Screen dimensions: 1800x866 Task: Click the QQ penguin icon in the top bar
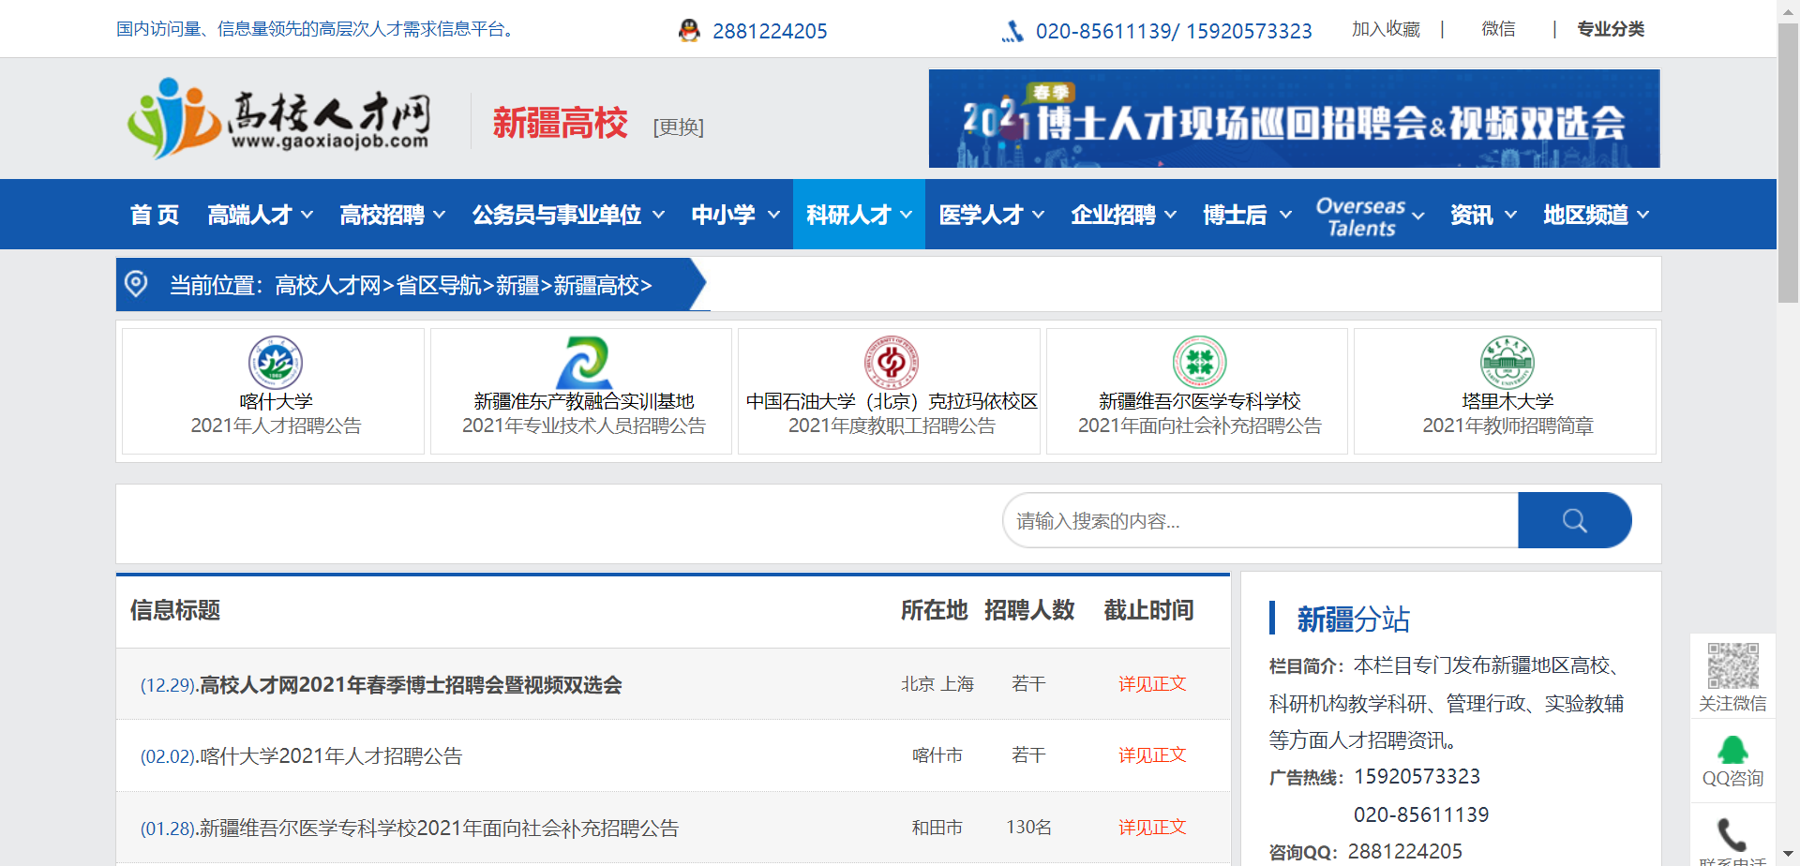coord(689,31)
